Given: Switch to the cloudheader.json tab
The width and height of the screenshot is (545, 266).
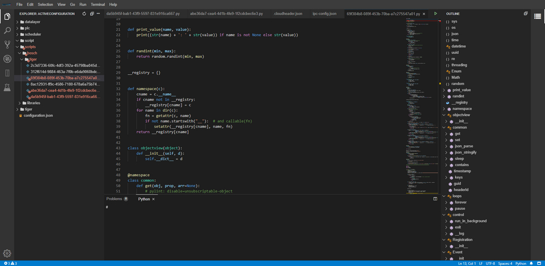Looking at the screenshot, I should coord(288,13).
